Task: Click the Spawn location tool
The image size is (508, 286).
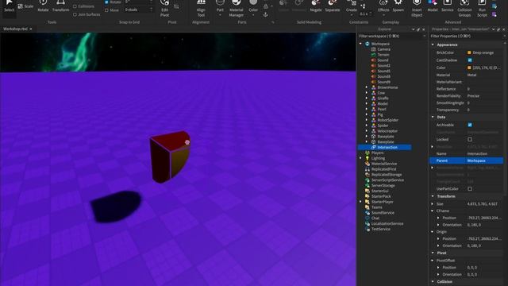Action: tap(398, 6)
